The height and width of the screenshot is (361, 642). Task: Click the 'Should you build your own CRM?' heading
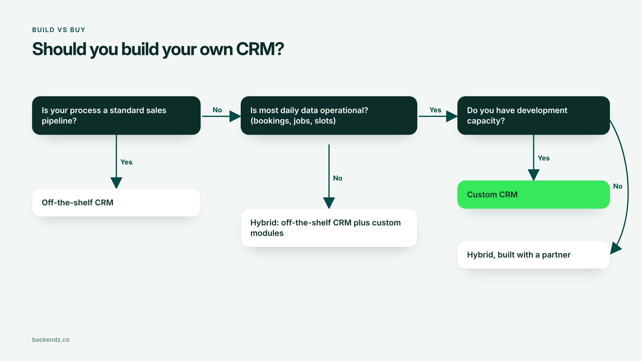point(158,49)
